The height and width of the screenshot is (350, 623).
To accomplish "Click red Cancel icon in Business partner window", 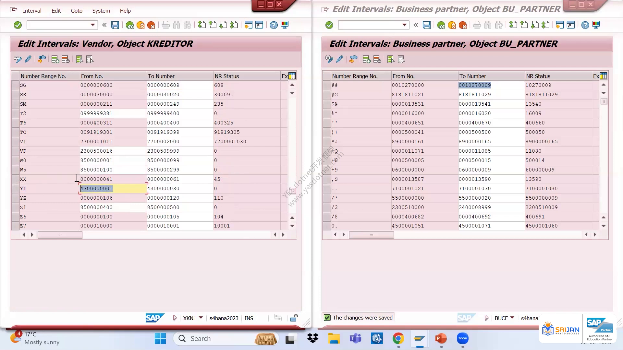I will point(463,25).
